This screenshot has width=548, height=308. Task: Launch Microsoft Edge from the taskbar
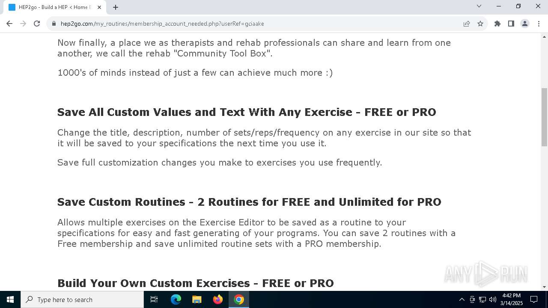[x=176, y=299]
